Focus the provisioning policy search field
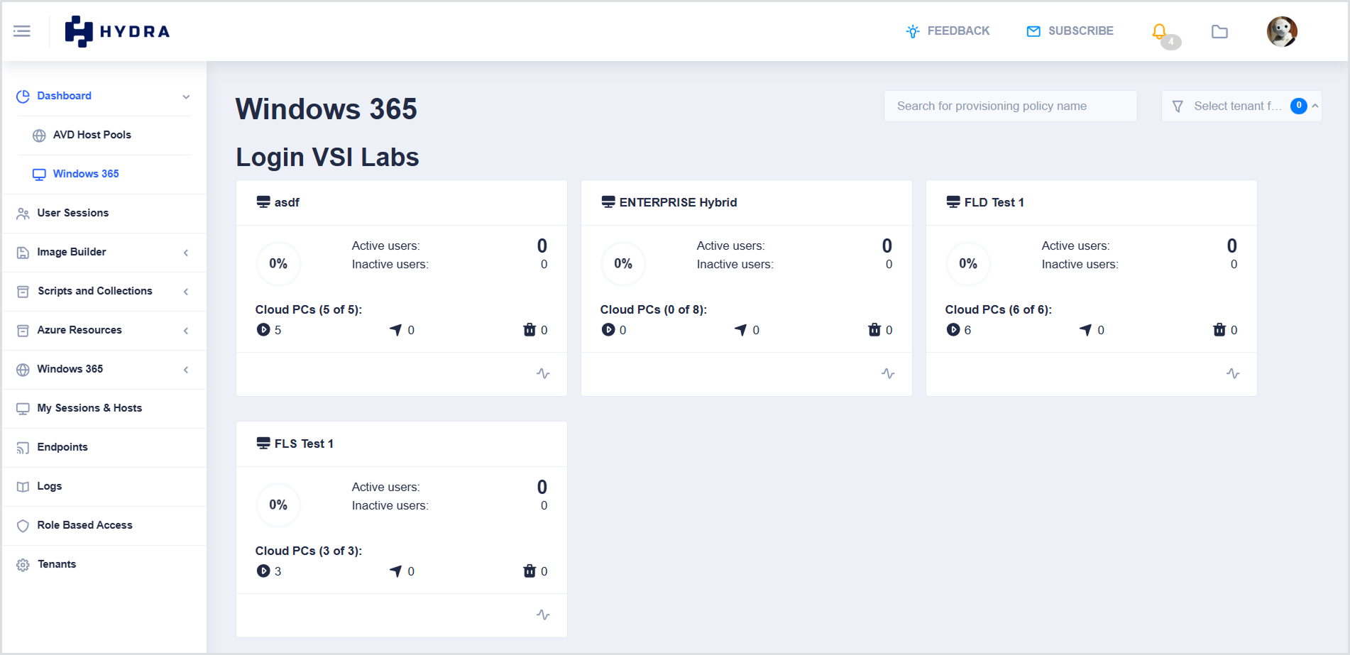This screenshot has width=1350, height=655. (1010, 106)
